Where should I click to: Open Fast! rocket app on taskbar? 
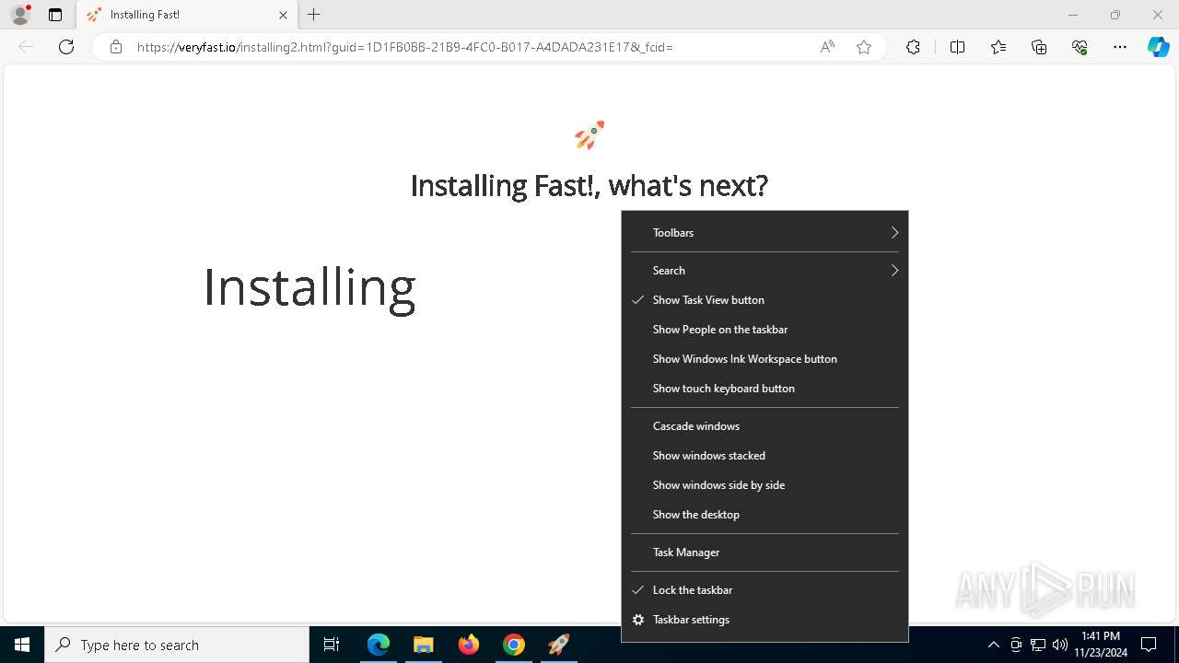(x=559, y=645)
